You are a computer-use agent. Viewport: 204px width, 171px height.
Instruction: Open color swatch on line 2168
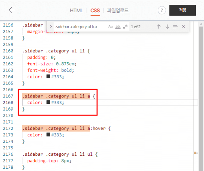[x=48, y=102]
